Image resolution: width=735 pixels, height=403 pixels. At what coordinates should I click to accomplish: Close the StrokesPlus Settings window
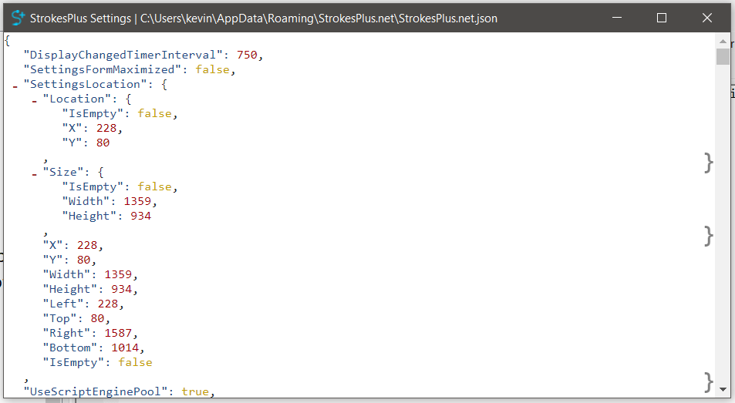707,18
